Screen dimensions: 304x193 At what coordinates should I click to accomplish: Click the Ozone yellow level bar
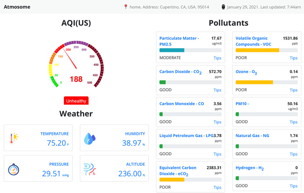coord(254,82)
